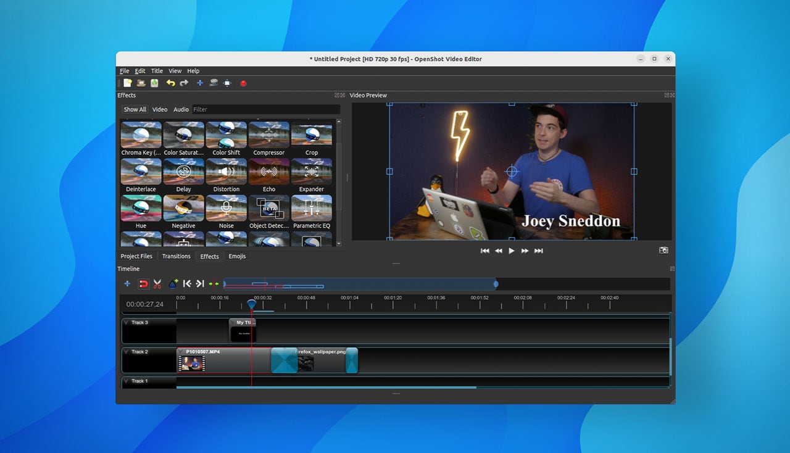Enable the Video effects filter
This screenshot has height=453, width=790.
pyautogui.click(x=160, y=109)
